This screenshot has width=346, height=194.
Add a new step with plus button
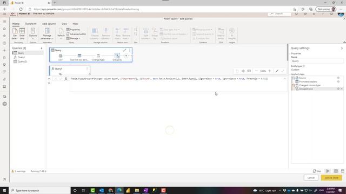click(x=126, y=56)
